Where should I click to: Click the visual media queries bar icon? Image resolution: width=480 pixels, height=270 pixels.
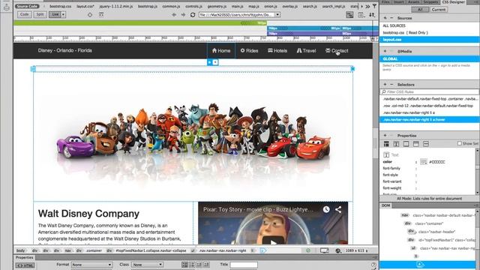point(349,15)
